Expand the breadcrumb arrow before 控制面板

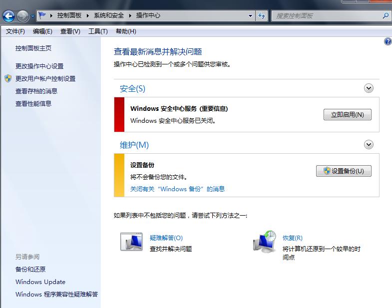[x=51, y=15]
